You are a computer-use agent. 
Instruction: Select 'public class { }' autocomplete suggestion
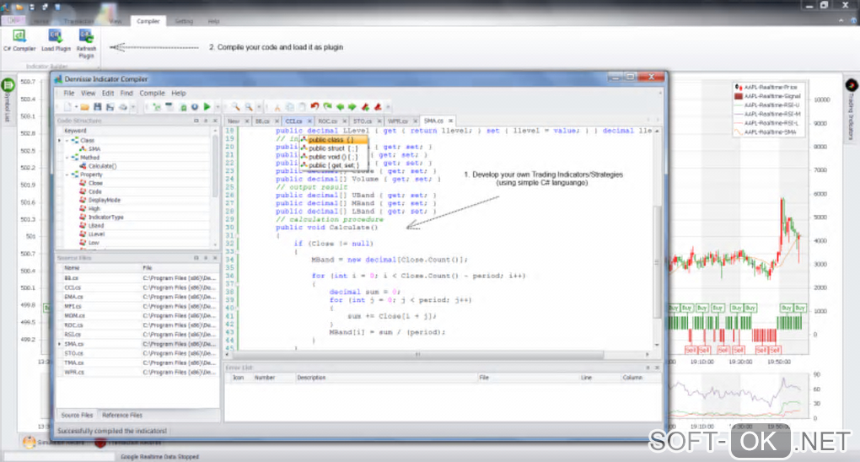(x=329, y=139)
